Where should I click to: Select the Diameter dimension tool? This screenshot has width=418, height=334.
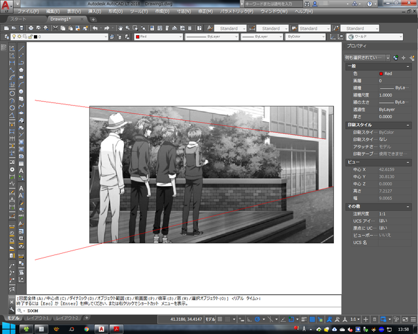pyautogui.click(x=12, y=108)
